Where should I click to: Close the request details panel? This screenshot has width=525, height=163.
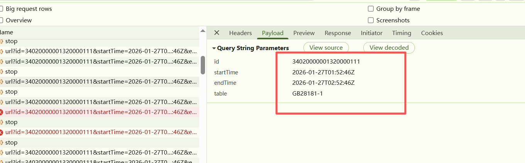[x=217, y=33]
